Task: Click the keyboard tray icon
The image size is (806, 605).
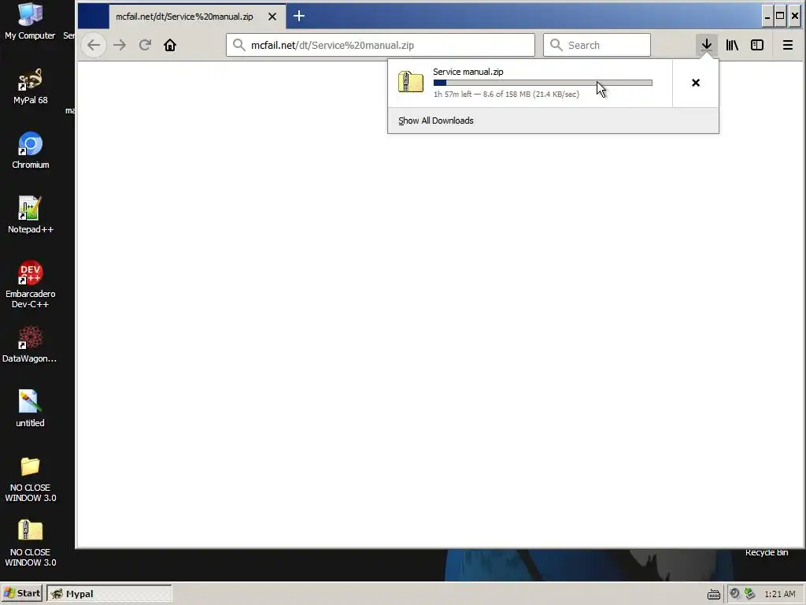Action: click(x=714, y=594)
